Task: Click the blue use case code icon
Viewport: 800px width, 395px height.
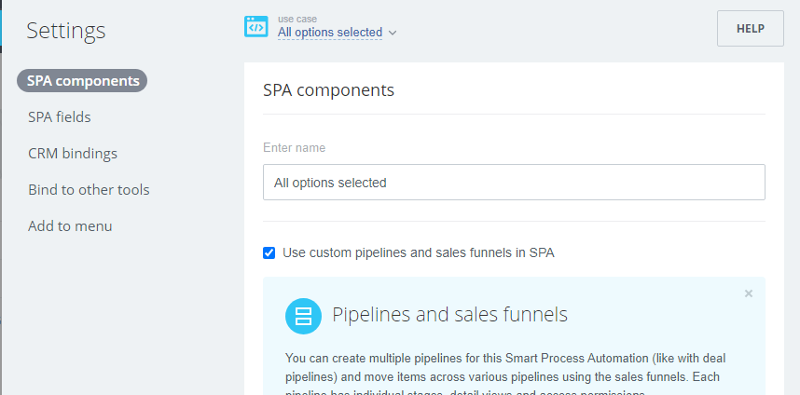Action: [x=255, y=26]
